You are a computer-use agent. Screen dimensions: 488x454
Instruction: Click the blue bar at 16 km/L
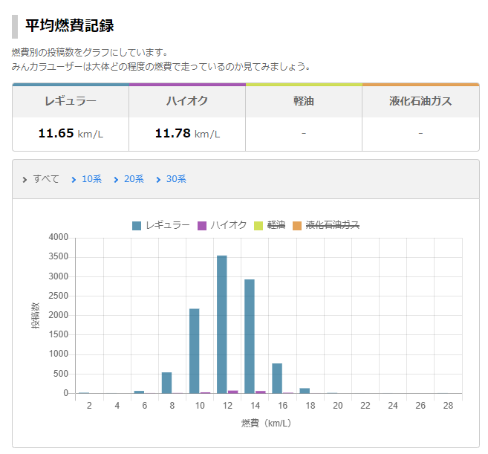(x=277, y=378)
